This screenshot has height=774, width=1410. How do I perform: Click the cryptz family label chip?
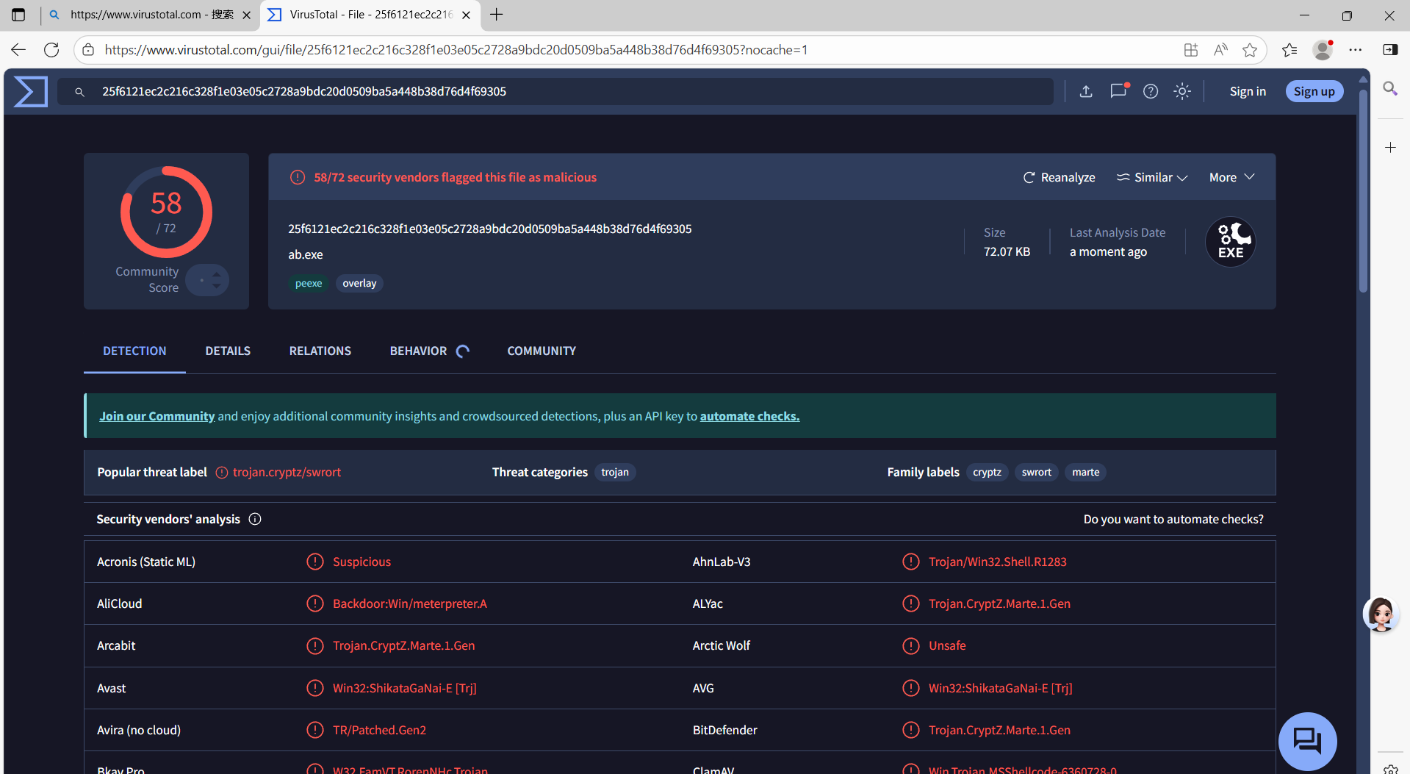[987, 472]
